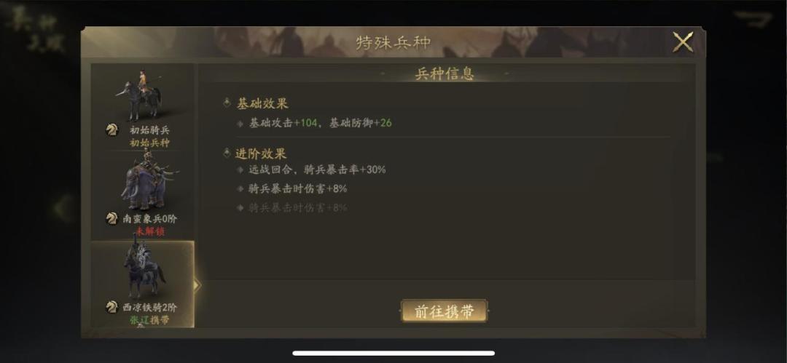Click the diamond bullet beside 进阶效果
Image resolution: width=787 pixels, height=363 pixels.
click(x=227, y=153)
